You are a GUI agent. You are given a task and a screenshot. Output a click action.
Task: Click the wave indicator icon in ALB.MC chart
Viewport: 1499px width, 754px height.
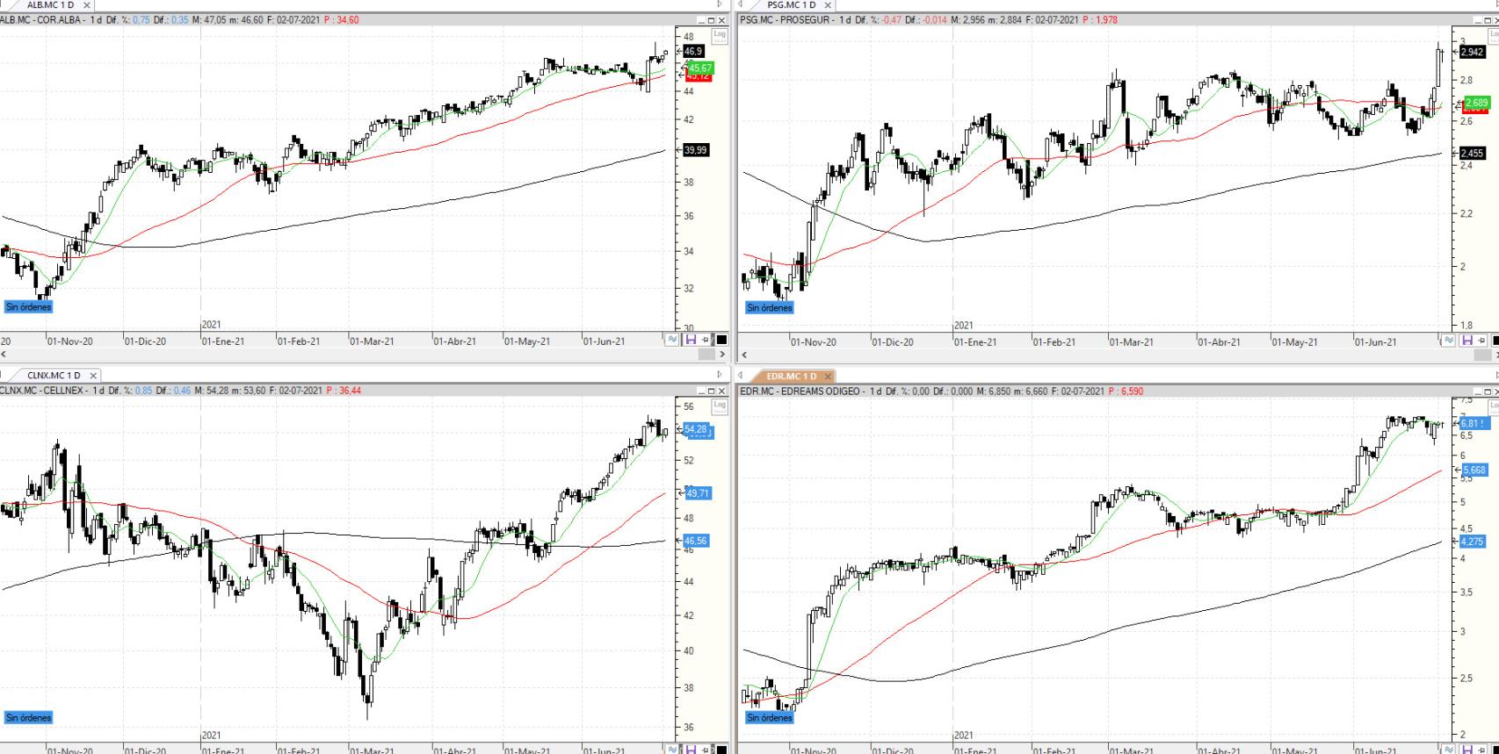click(x=673, y=341)
